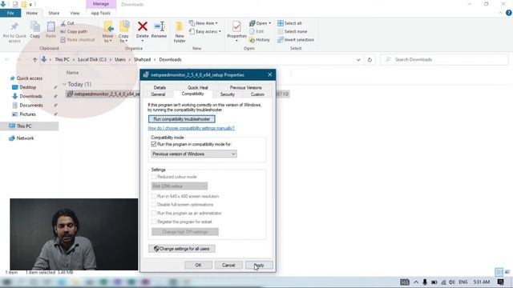This screenshot has width=513, height=288.
Task: Click Change settings for all users
Action: (x=182, y=249)
